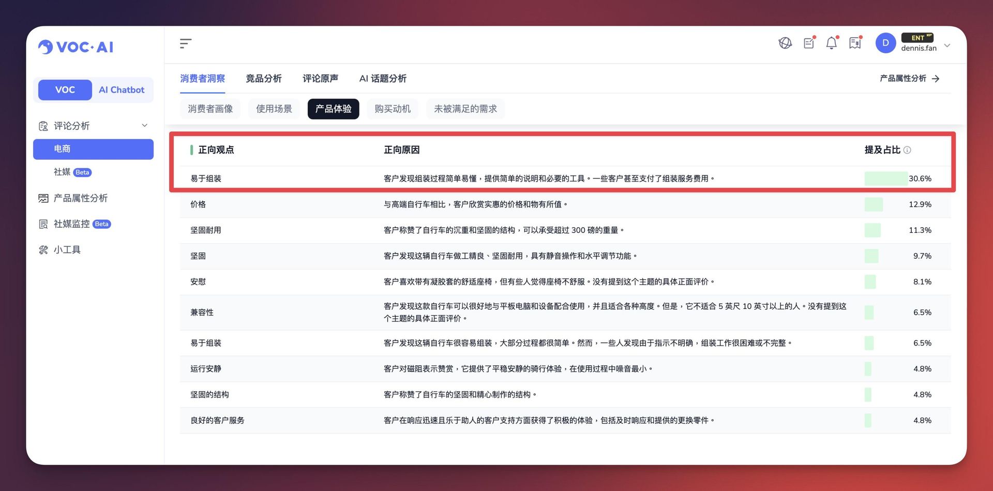Screen dimensions: 993x491
Task: Switch to AI Chatbot mode
Action: (x=122, y=90)
